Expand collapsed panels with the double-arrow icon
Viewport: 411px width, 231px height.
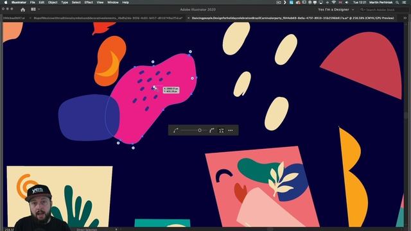[x=405, y=18]
